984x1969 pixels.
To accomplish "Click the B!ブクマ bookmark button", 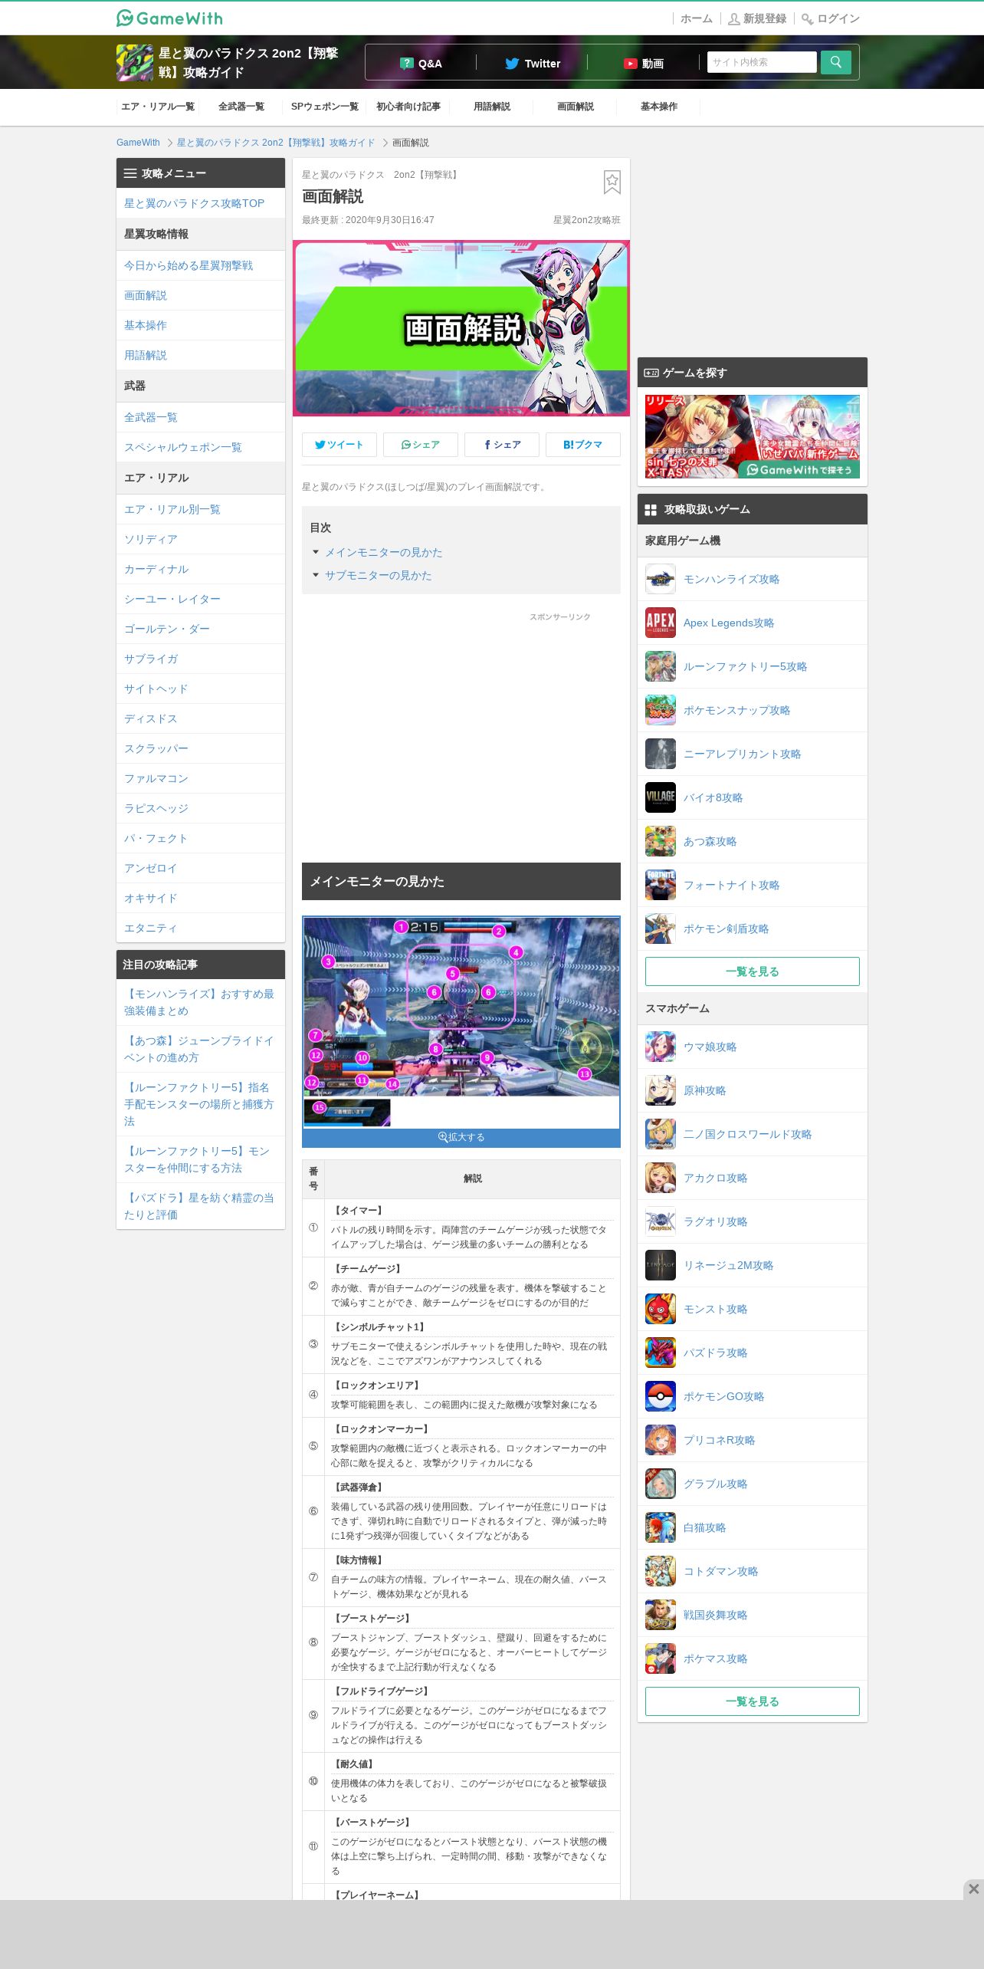I will point(583,445).
